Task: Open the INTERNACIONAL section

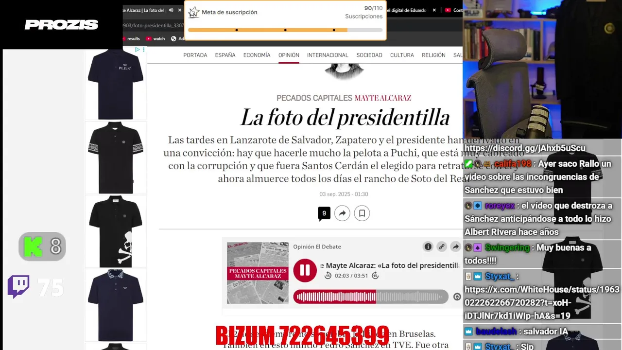Action: pos(328,55)
